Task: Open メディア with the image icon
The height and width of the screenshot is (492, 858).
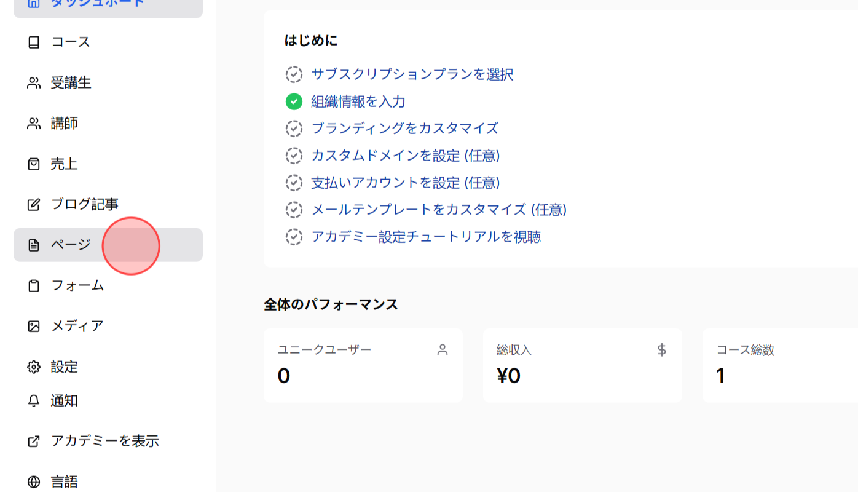Action: click(x=34, y=326)
